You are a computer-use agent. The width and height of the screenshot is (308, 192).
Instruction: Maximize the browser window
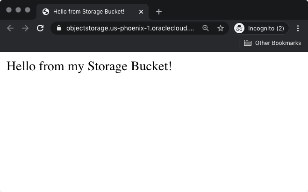tap(28, 10)
